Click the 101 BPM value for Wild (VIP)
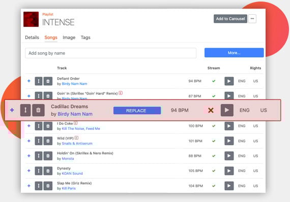 195,141
